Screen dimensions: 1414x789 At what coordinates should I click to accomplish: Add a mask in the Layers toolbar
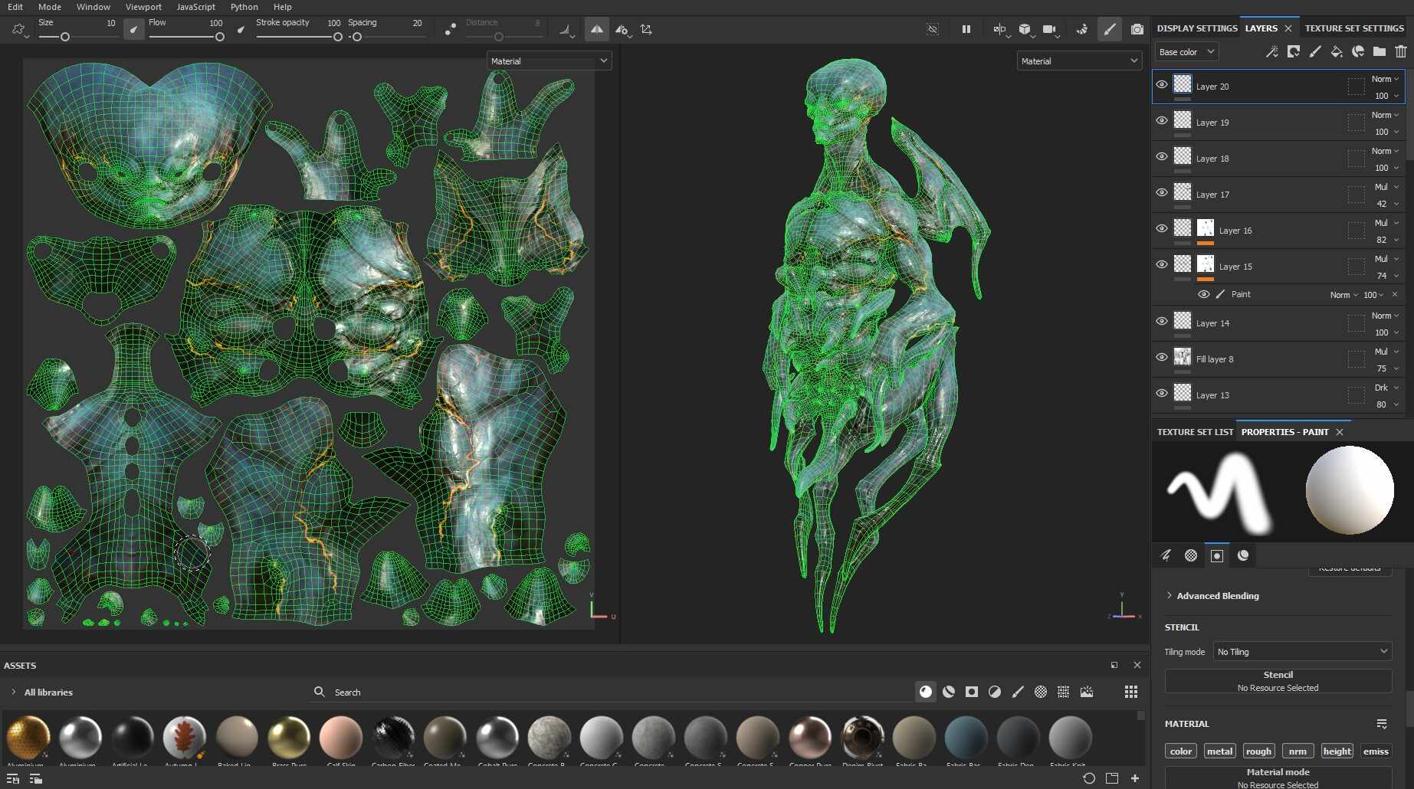[1294, 51]
